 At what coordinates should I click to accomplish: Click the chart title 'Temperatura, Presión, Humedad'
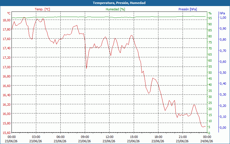click(x=119, y=3)
